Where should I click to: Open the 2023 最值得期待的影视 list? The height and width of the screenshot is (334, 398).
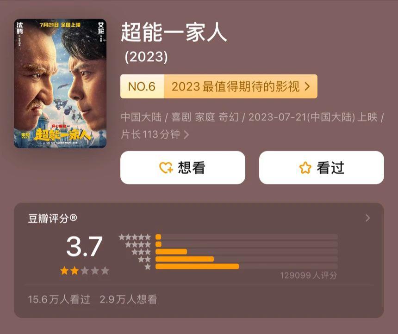[x=241, y=86]
